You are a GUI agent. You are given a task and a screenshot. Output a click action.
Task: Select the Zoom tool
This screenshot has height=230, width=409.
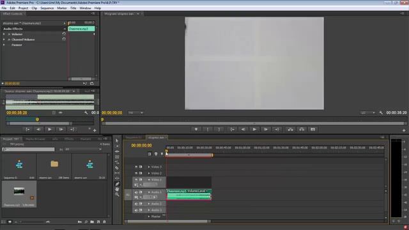[117, 194]
